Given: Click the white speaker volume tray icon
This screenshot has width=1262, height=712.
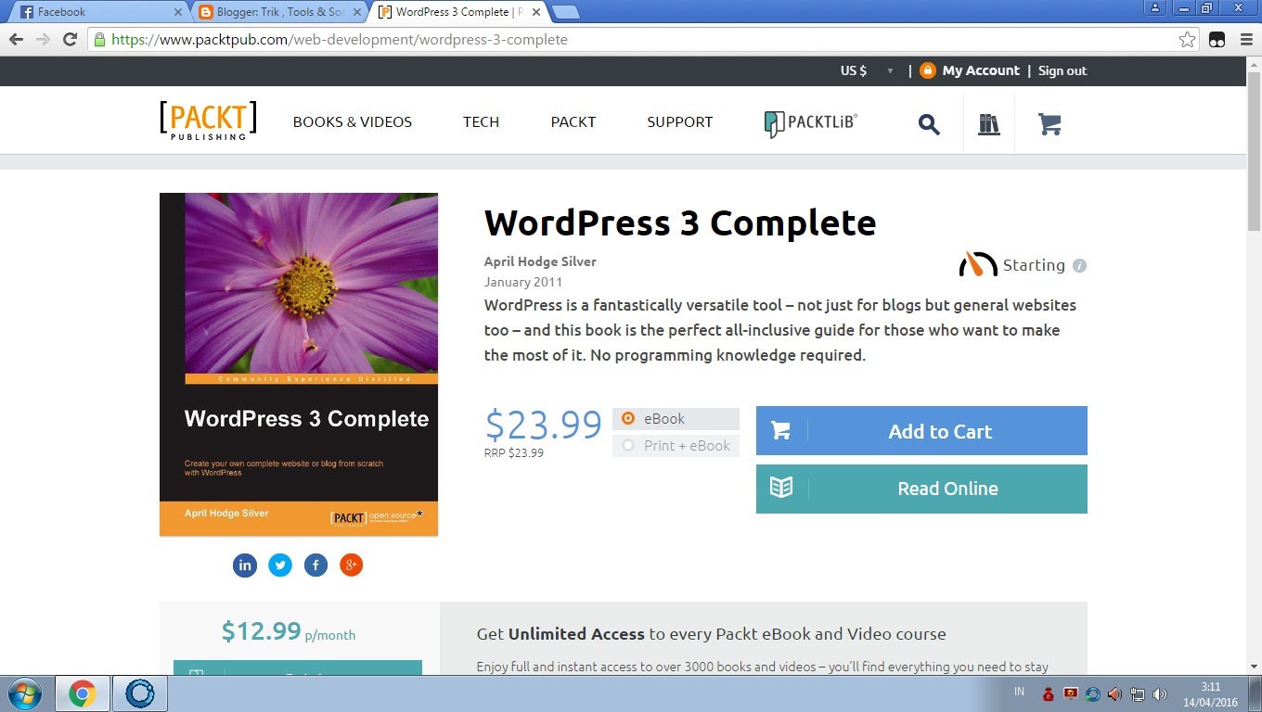Looking at the screenshot, I should pos(1159,693).
